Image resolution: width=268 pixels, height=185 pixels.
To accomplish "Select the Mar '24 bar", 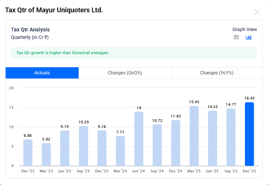I will point(120,151).
